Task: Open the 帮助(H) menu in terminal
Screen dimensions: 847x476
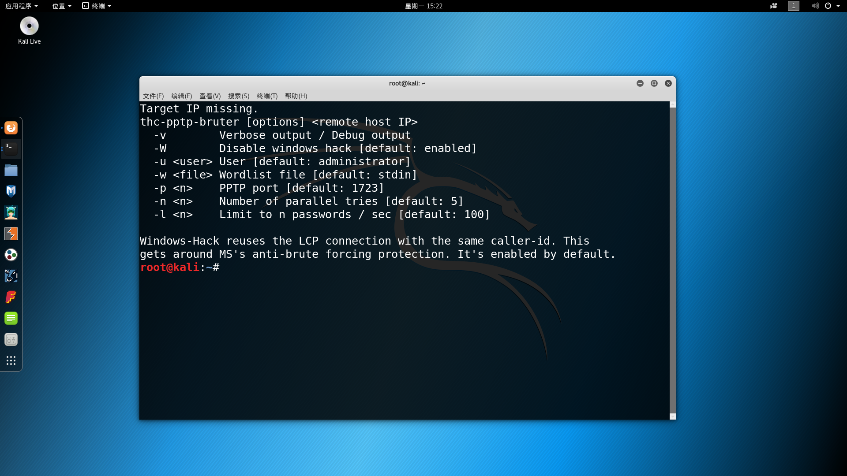Action: click(296, 96)
